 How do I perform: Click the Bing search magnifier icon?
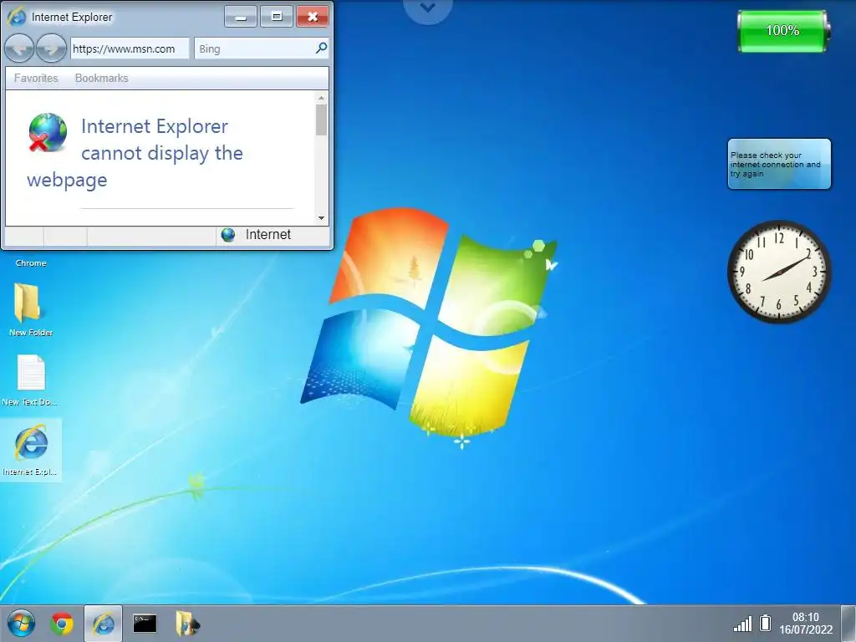coord(321,48)
